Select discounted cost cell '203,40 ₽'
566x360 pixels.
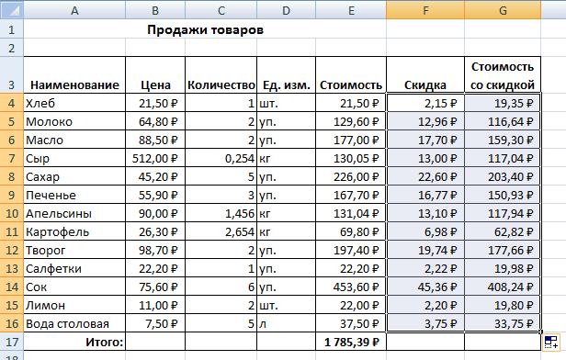point(503,176)
